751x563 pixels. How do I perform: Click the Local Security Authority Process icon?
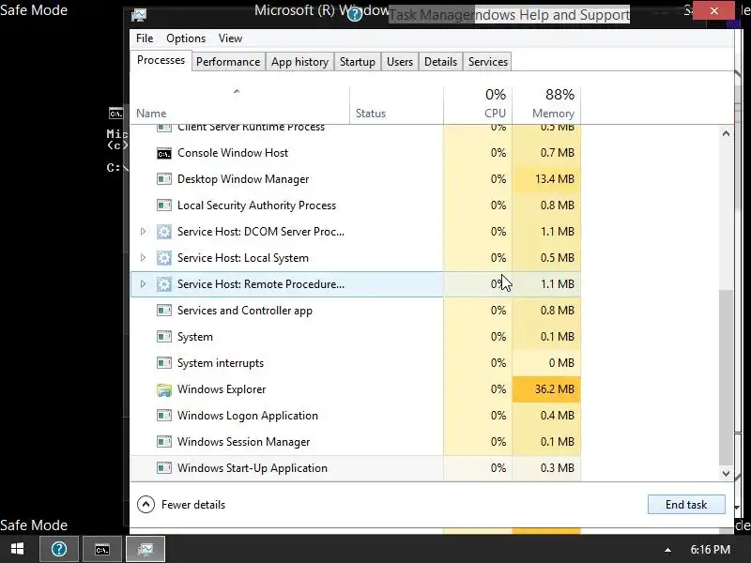click(163, 205)
